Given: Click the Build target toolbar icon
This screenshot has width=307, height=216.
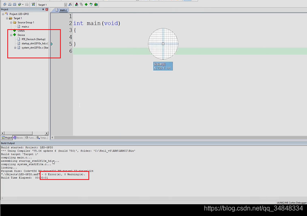Looking at the screenshot, I should (10, 4).
